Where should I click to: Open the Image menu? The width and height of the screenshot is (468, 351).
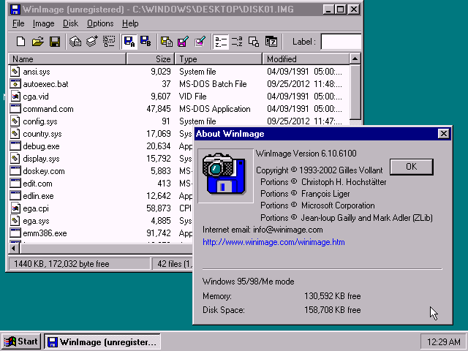(44, 23)
